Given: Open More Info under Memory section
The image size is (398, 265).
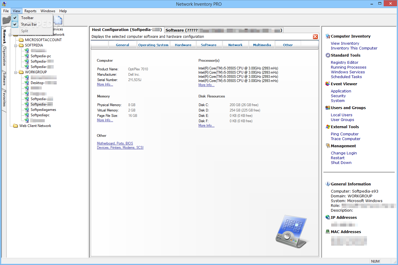Looking at the screenshot, I should coord(105,120).
